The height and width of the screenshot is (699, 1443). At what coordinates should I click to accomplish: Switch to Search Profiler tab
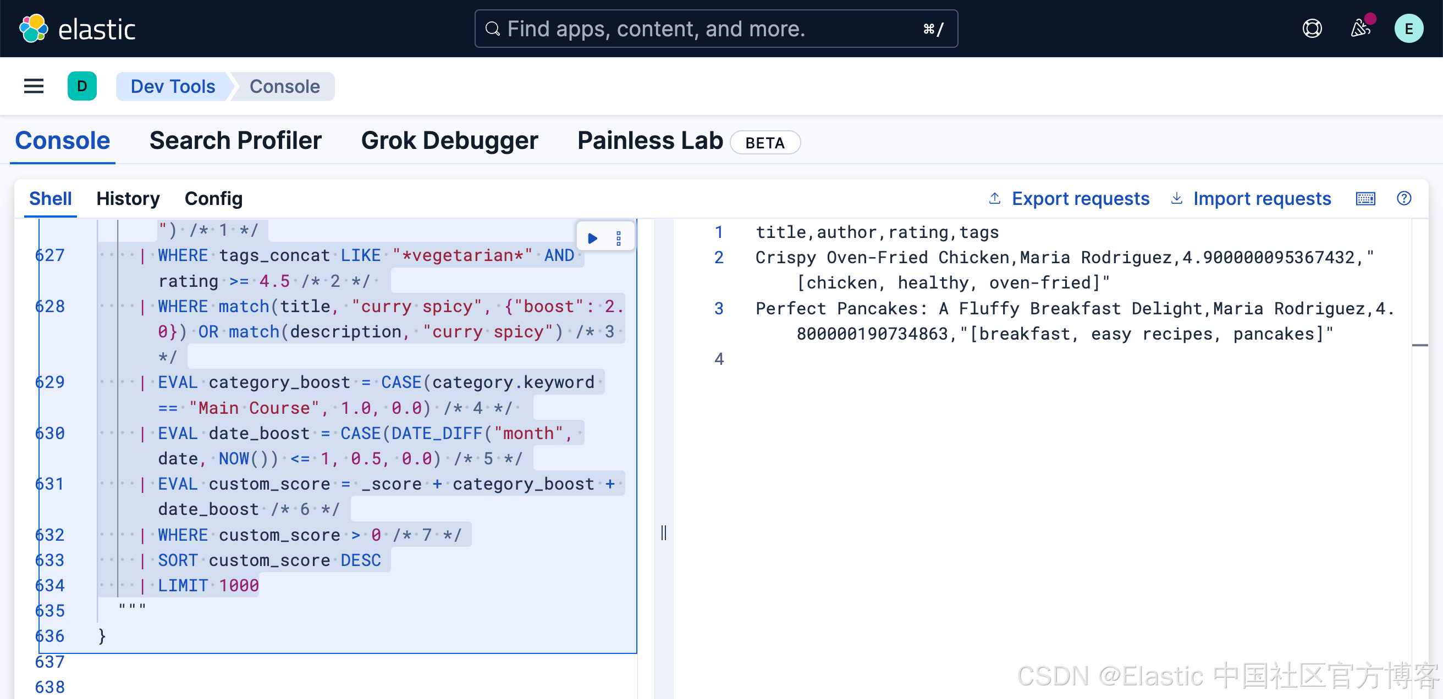click(x=235, y=141)
